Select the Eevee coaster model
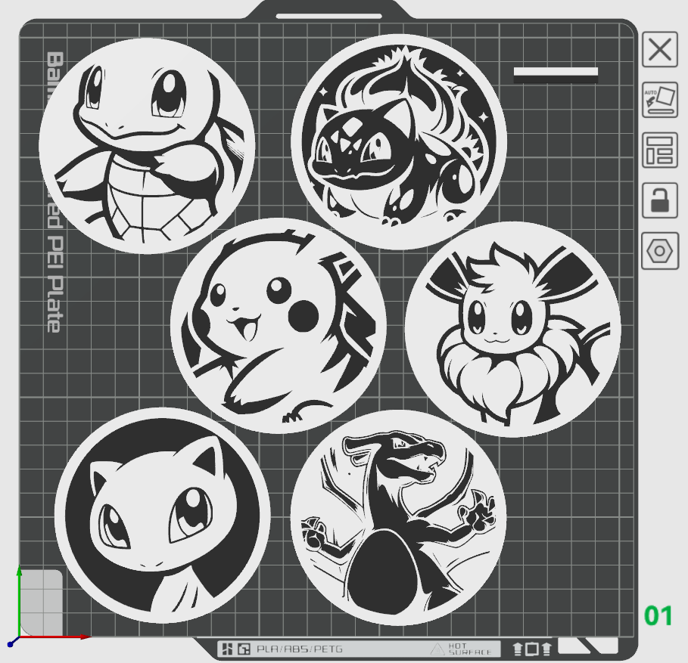688x663 pixels. (512, 330)
